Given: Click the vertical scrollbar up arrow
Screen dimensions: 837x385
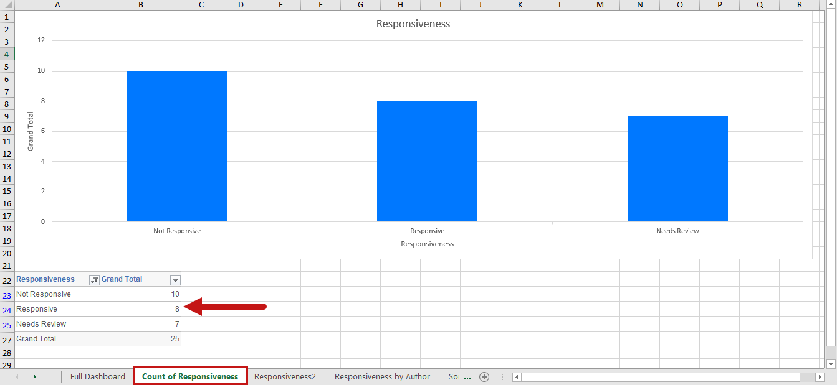Looking at the screenshot, I should point(831,5).
